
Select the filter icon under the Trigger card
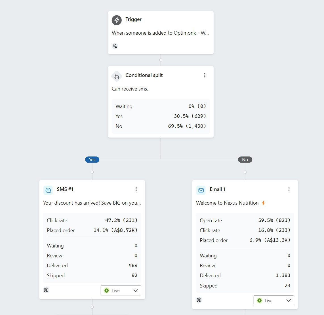tap(115, 45)
